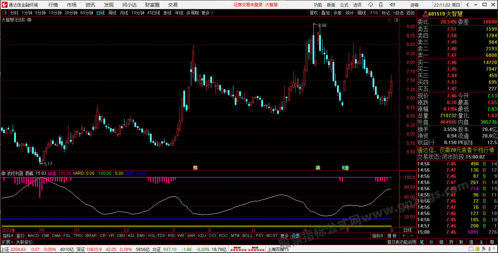Image resolution: width=498 pixels, height=253 pixels.
Task: Open the 市场 menu
Action: (x=72, y=5)
